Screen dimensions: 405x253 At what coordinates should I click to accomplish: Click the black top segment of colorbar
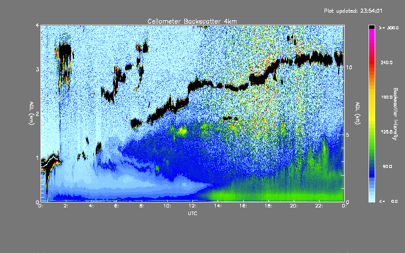(372, 27)
